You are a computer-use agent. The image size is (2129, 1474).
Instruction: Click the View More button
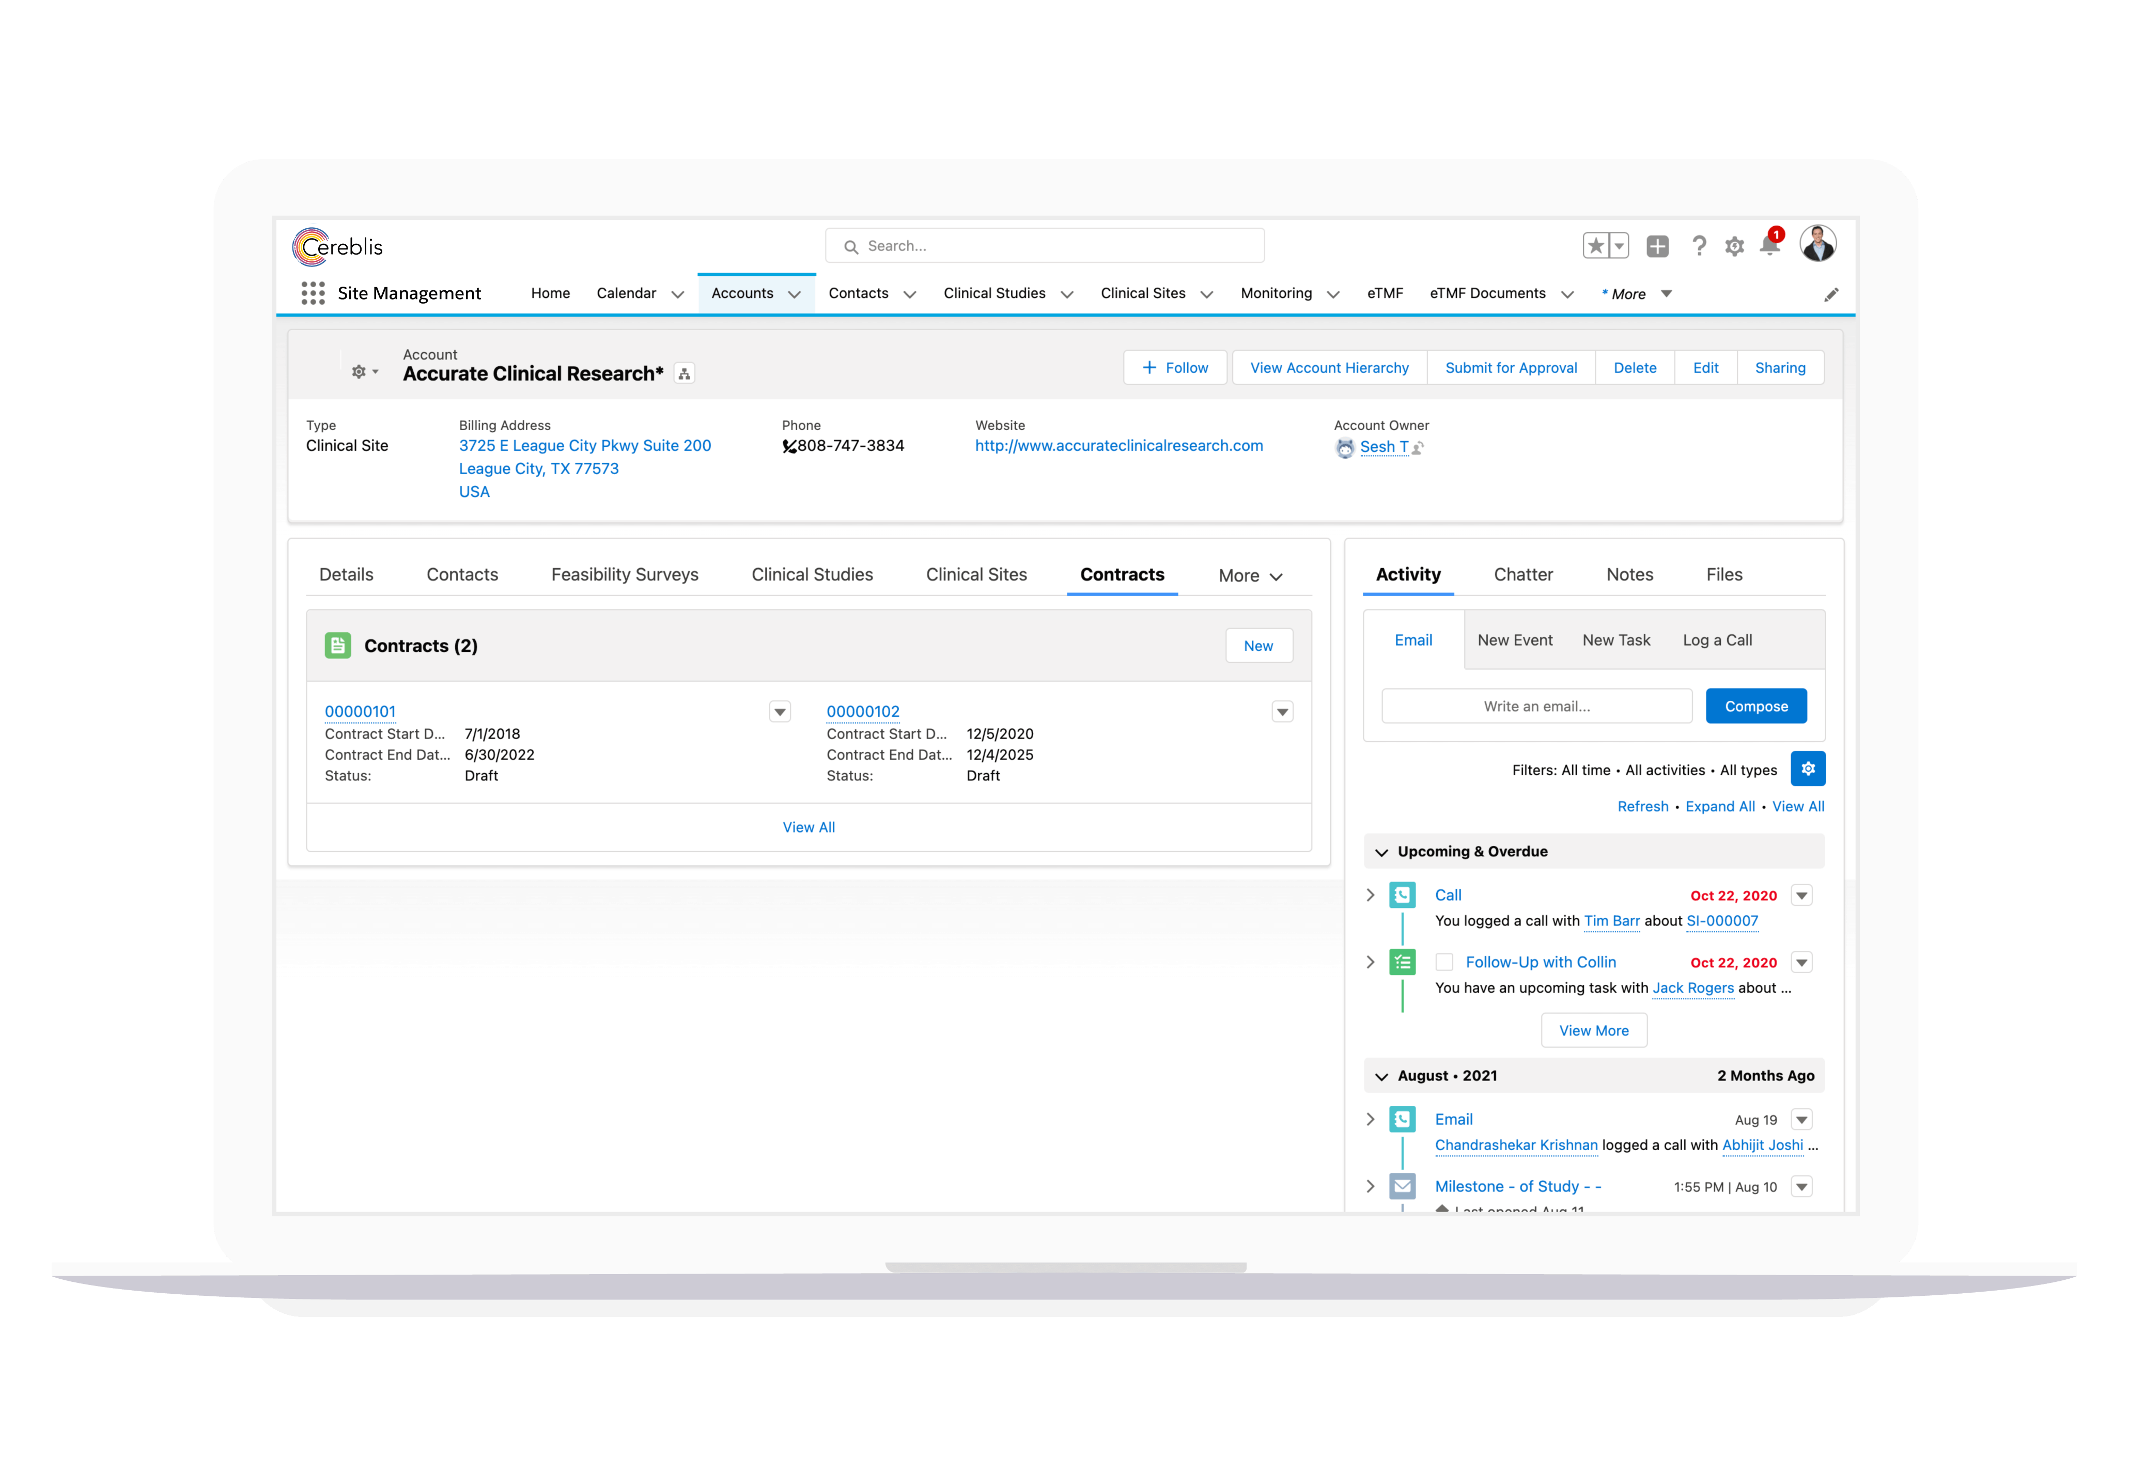[1593, 1031]
